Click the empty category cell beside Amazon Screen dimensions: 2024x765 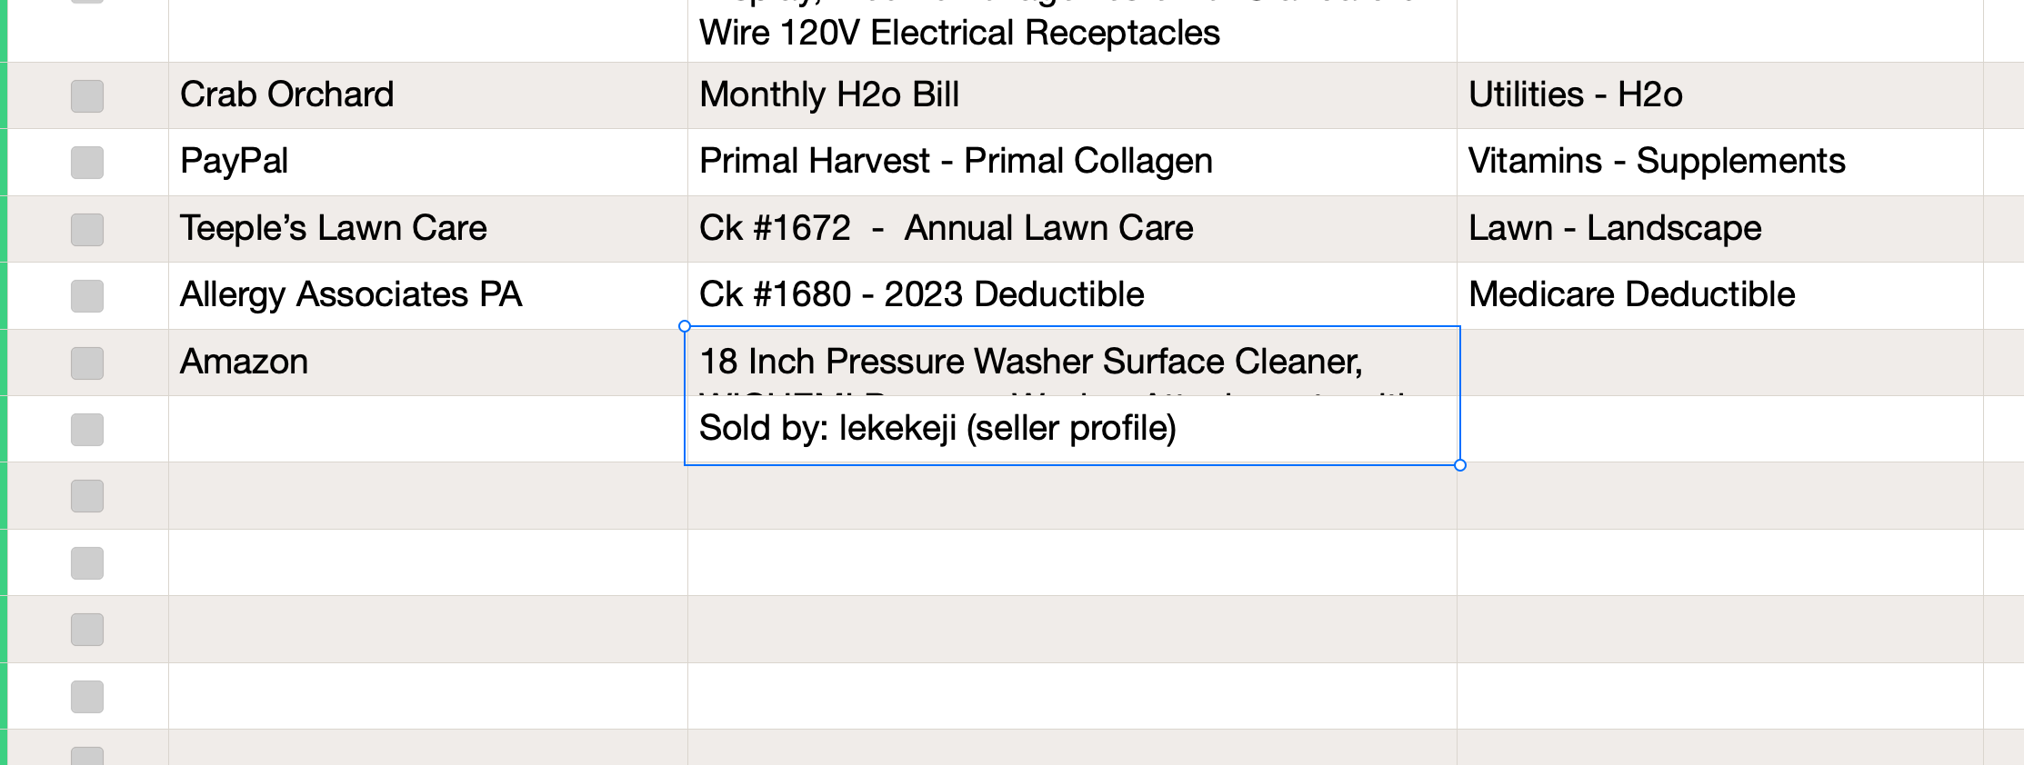point(1720,363)
